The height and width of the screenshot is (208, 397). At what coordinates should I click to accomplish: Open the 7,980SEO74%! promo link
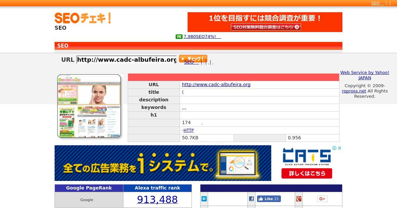coord(202,36)
